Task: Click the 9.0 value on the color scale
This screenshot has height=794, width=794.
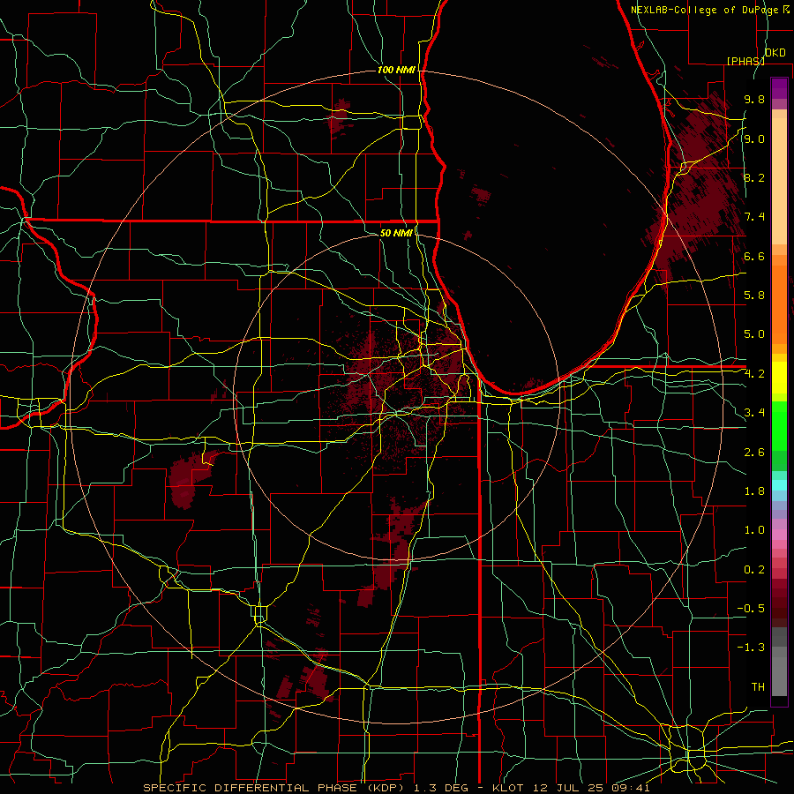Action: [754, 139]
